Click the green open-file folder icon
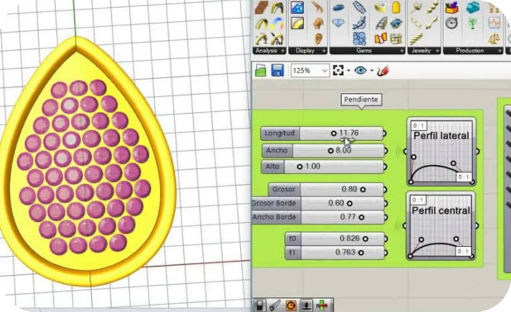Viewport: 511px width, 312px height. point(261,70)
